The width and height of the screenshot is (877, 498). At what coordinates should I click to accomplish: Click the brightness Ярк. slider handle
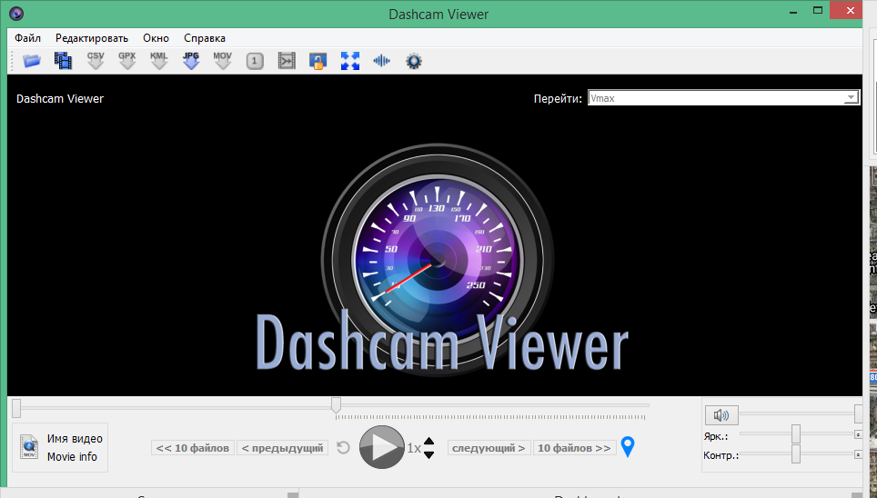click(x=796, y=433)
